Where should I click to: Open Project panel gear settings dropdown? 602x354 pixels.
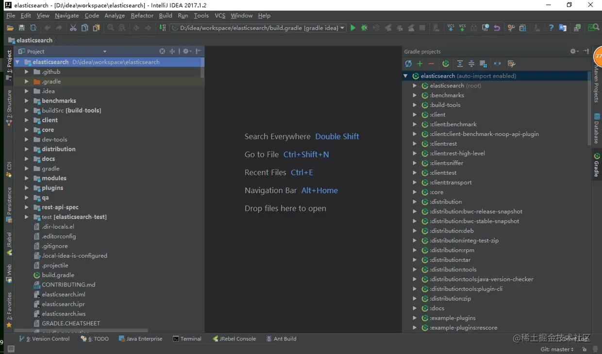(x=187, y=51)
